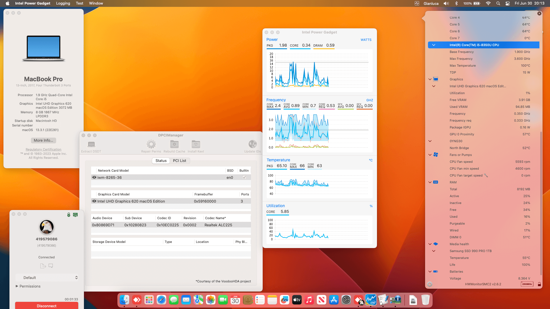Open System Settings from the Dock
Screen dimensions: 550x309
(346, 300)
